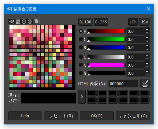Viewport: 158px width, 129px height.
Task: Switch color model to HSV
Action: click(x=144, y=22)
